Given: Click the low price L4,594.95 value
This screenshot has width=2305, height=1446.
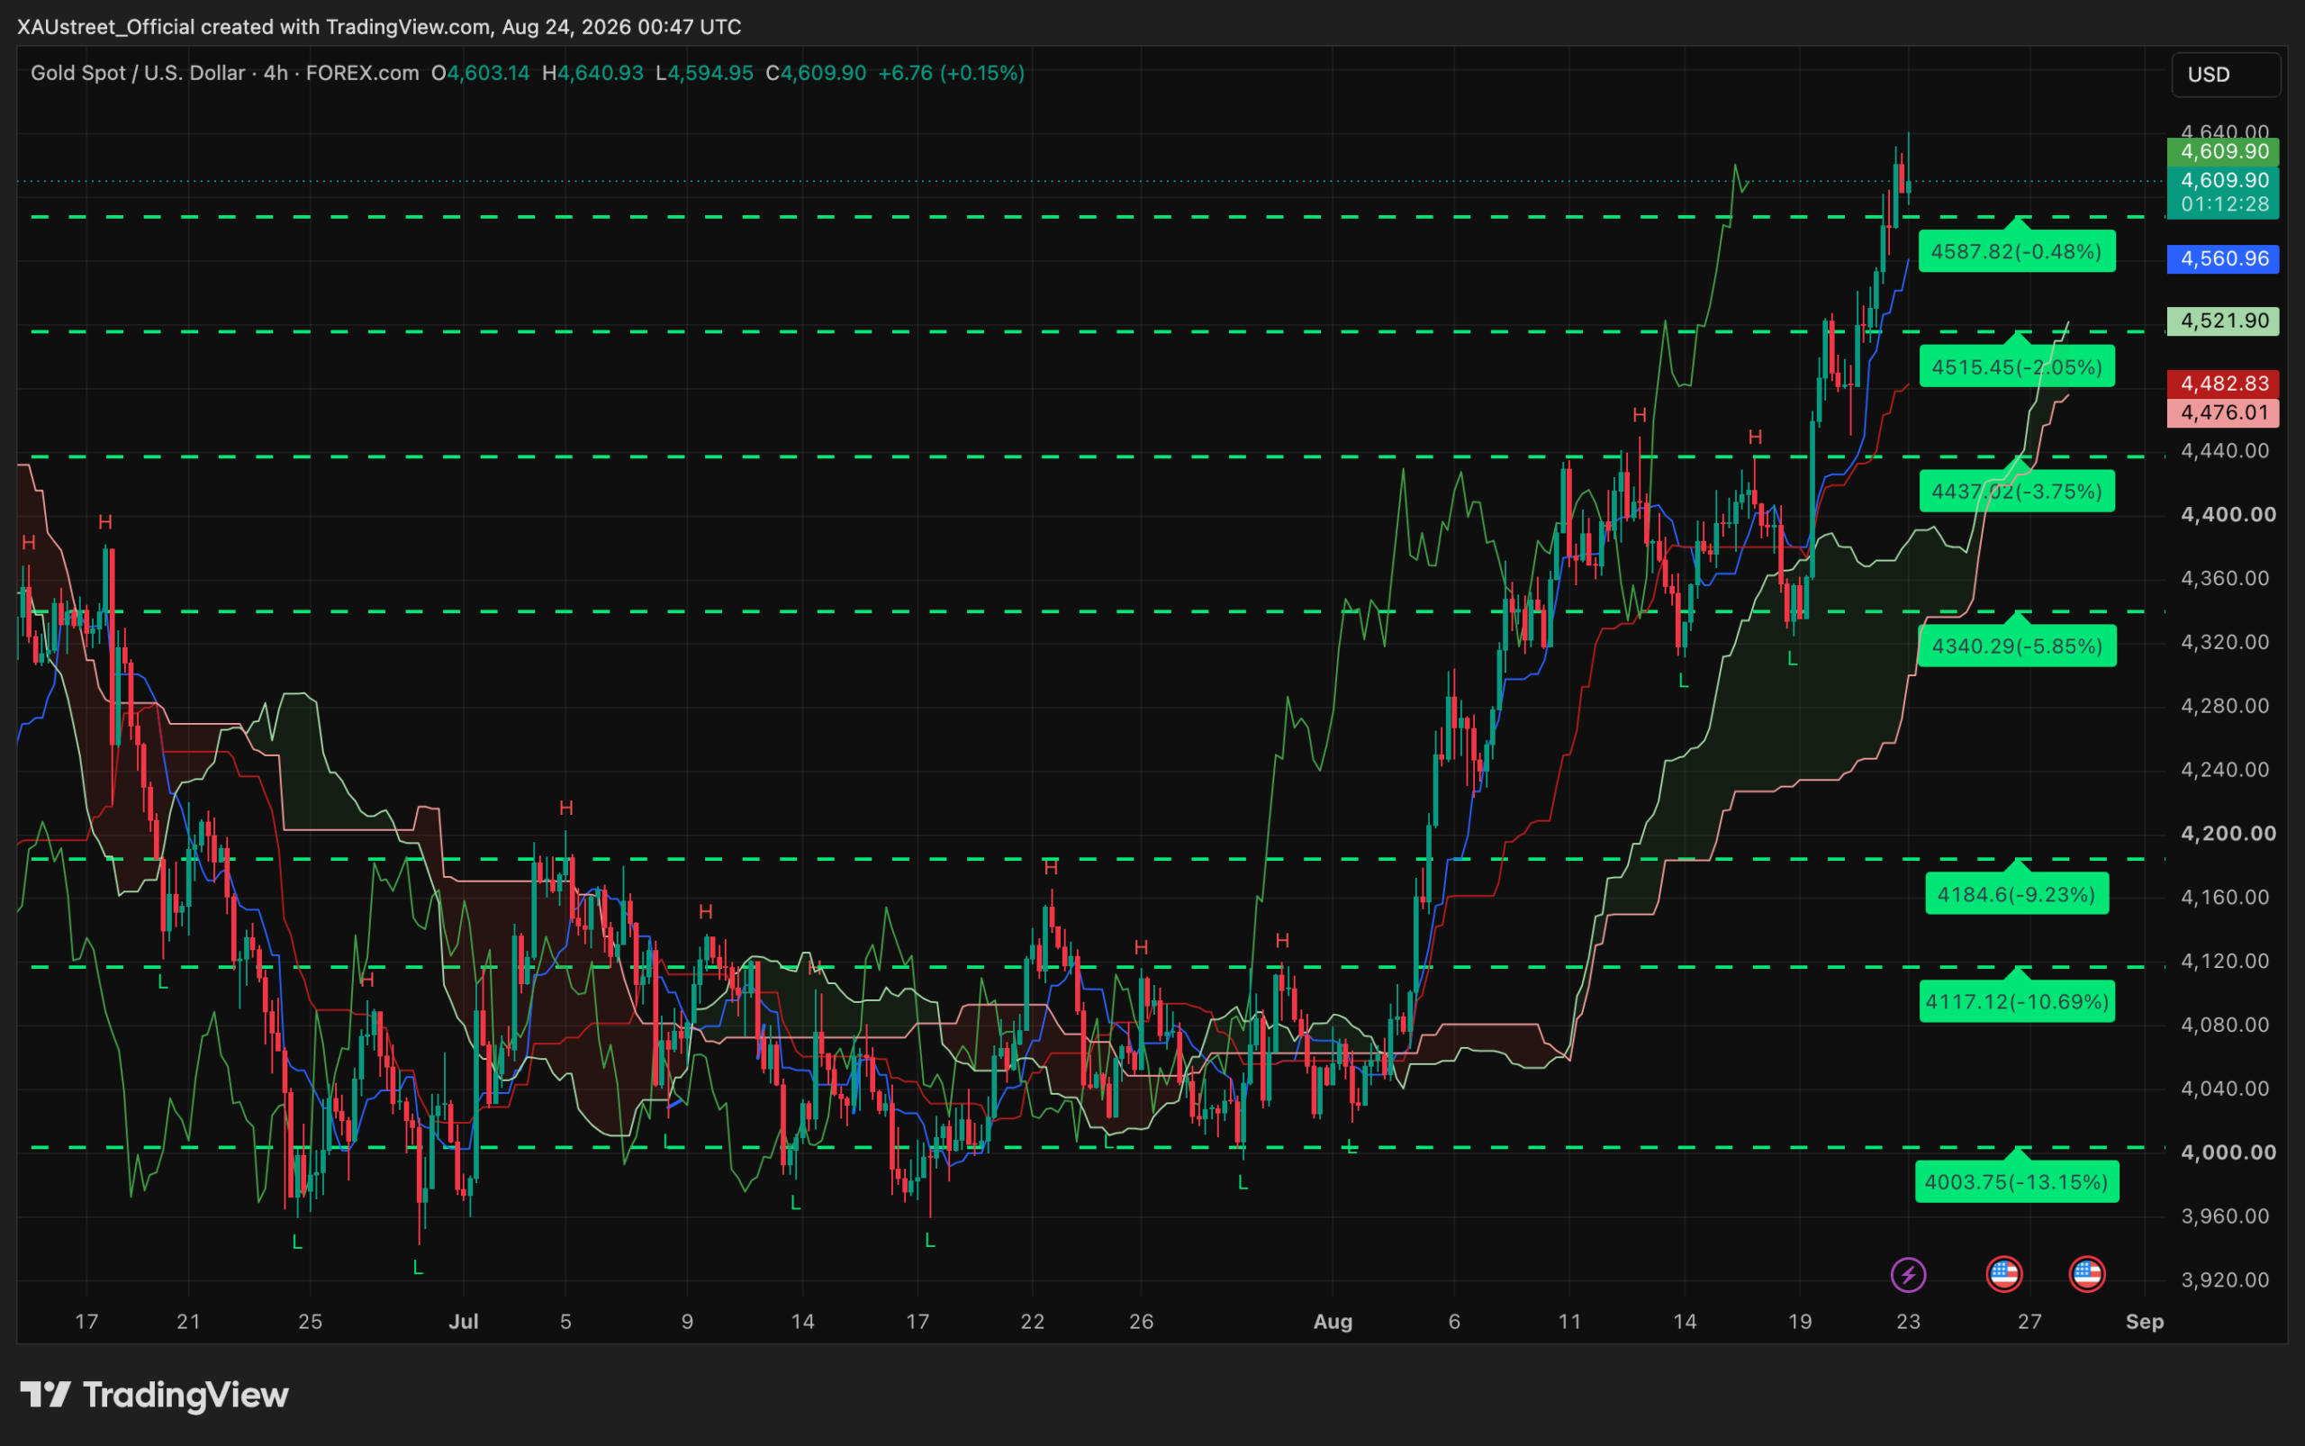Looking at the screenshot, I should pos(705,74).
